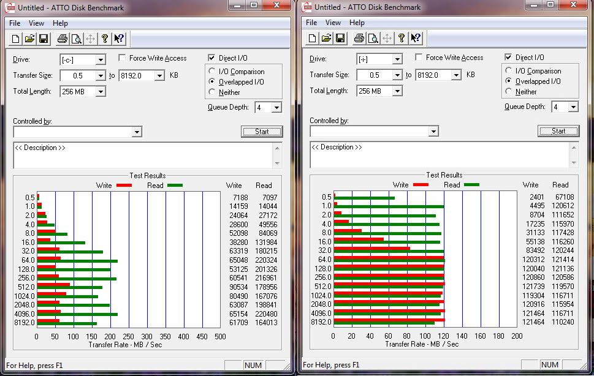Image resolution: width=594 pixels, height=376 pixels.
Task: Click Print icon in right window toolbar
Action: 359,38
